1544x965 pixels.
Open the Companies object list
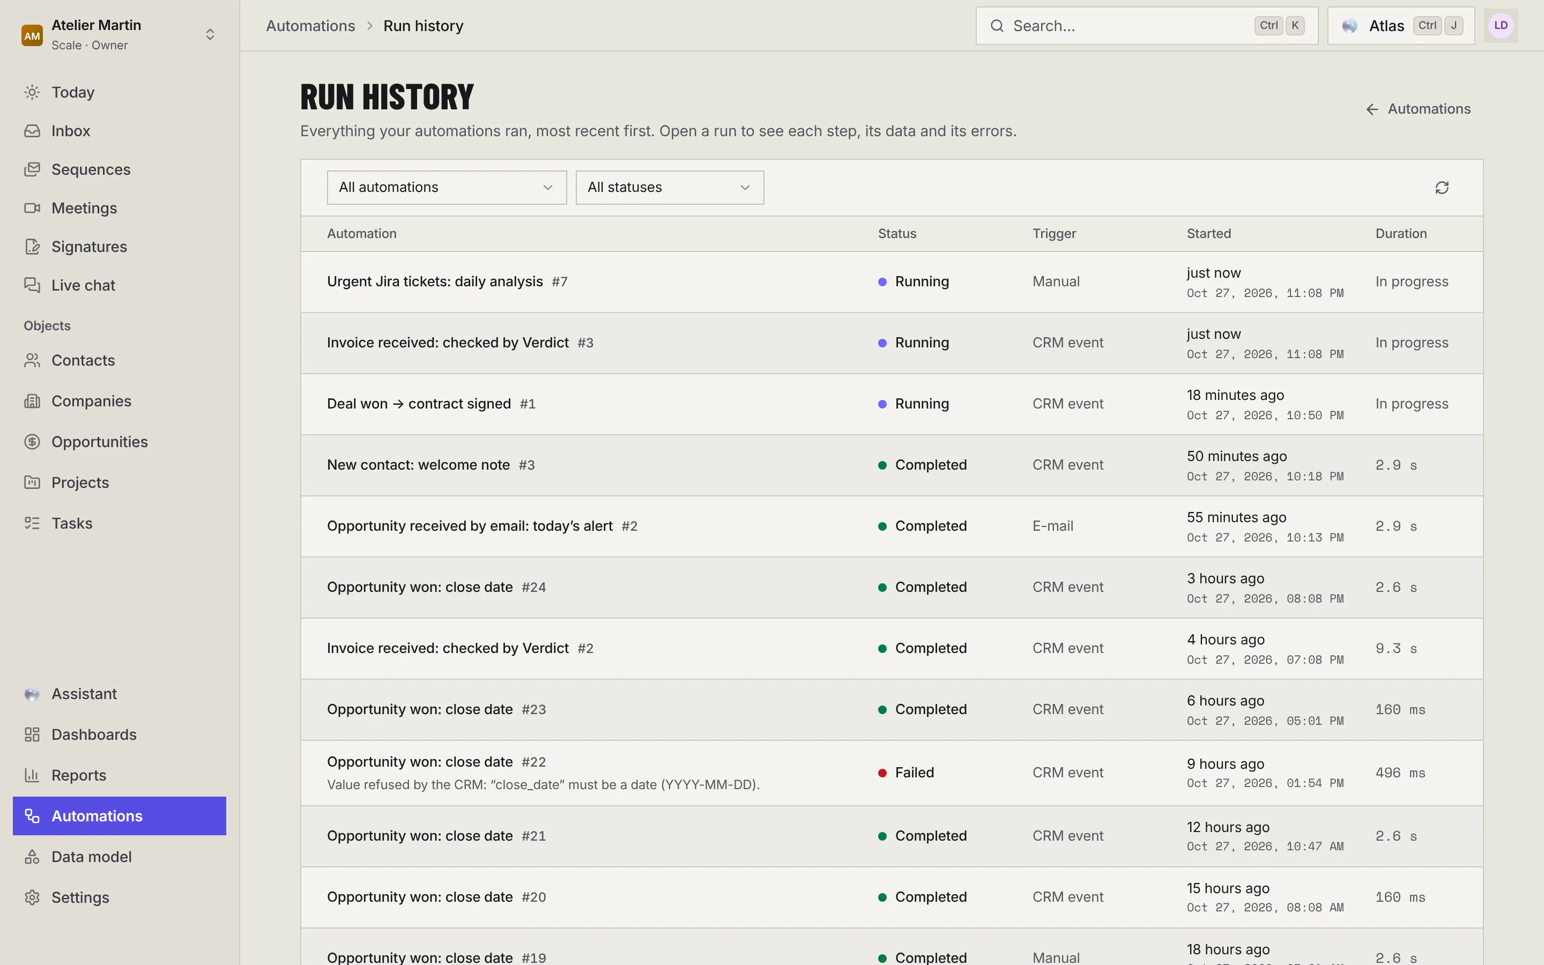click(120, 401)
